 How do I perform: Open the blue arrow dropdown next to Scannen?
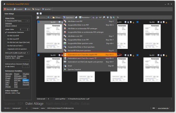click(x=49, y=17)
